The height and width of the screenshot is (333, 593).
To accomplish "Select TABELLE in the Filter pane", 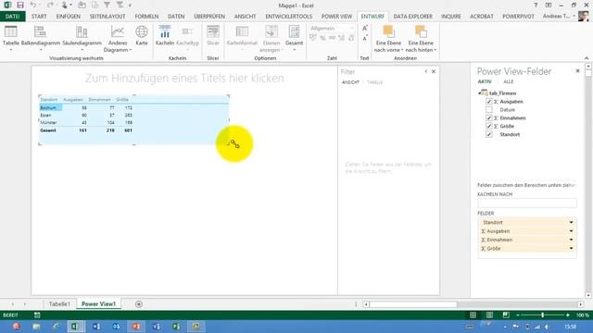I will tap(374, 82).
